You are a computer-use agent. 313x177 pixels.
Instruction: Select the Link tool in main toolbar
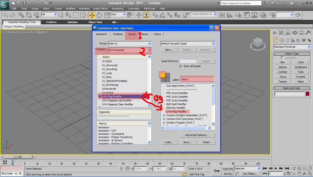[21, 15]
